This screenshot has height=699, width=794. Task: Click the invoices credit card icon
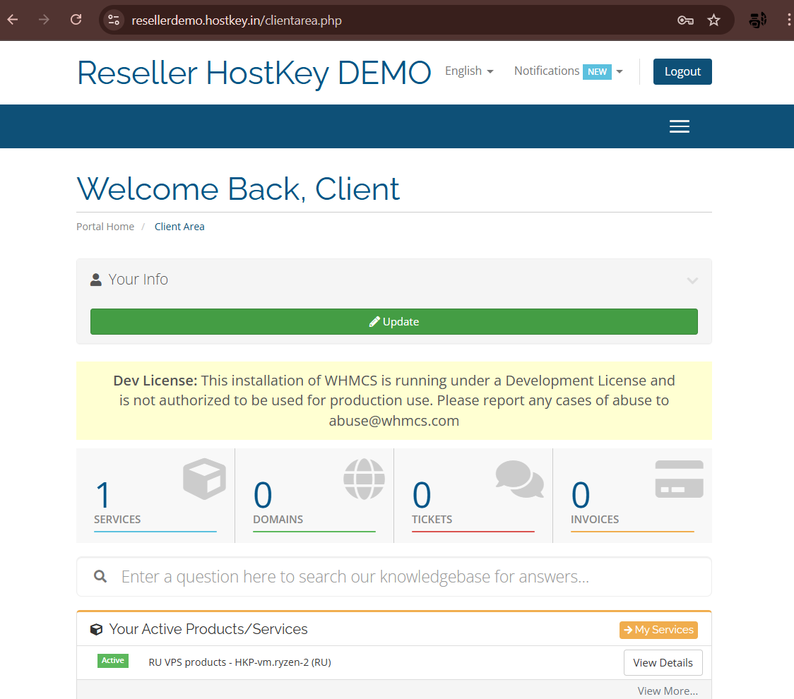[679, 479]
